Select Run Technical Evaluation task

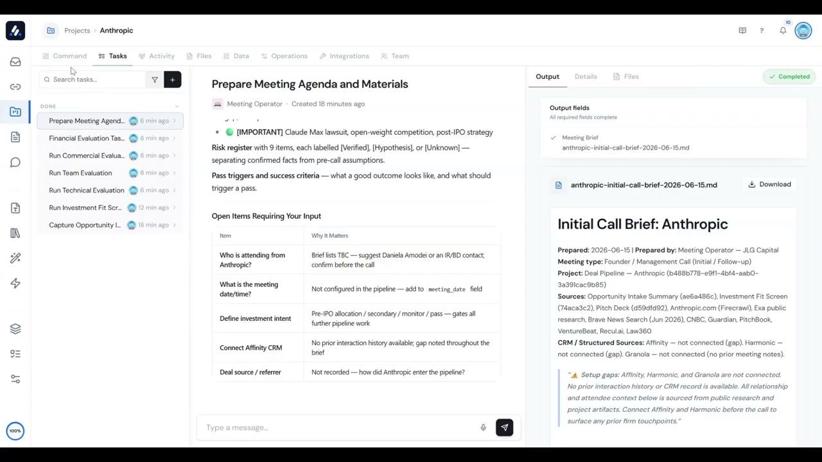tap(110, 190)
